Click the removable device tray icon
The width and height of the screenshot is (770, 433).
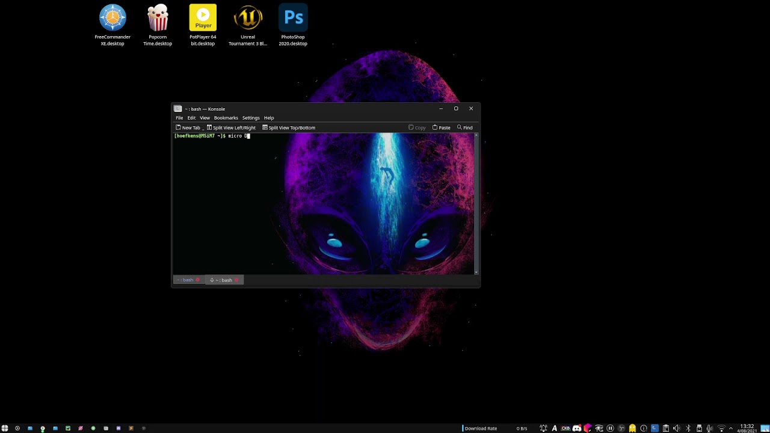(x=699, y=428)
